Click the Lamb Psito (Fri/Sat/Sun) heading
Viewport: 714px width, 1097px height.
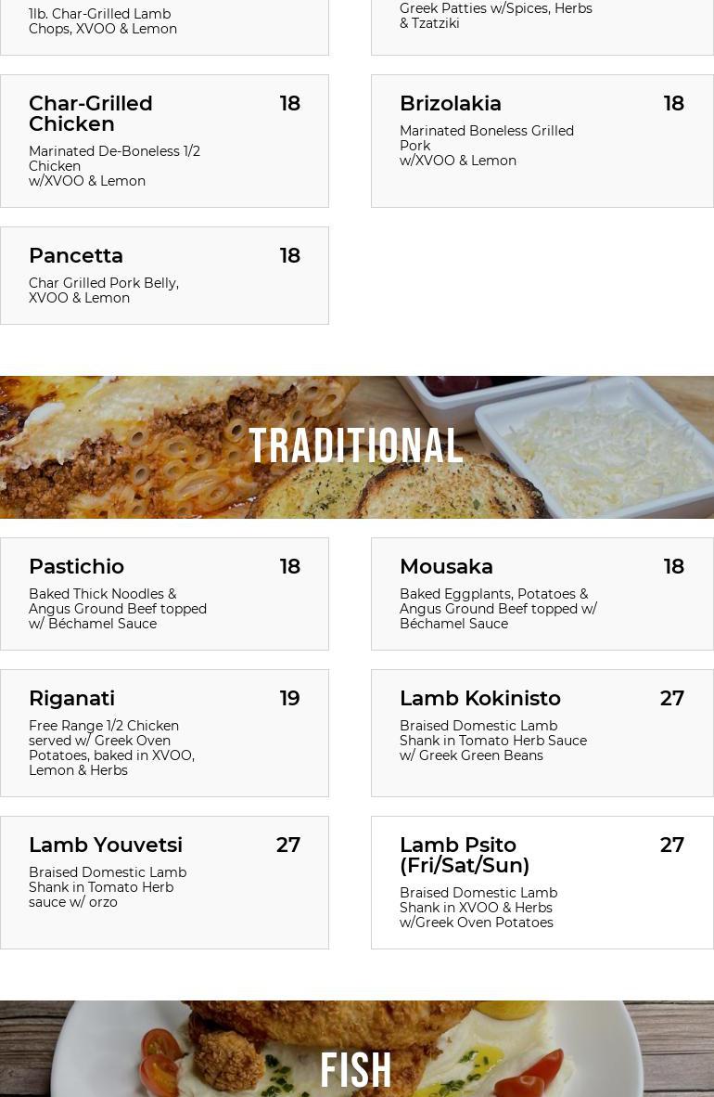465,855
